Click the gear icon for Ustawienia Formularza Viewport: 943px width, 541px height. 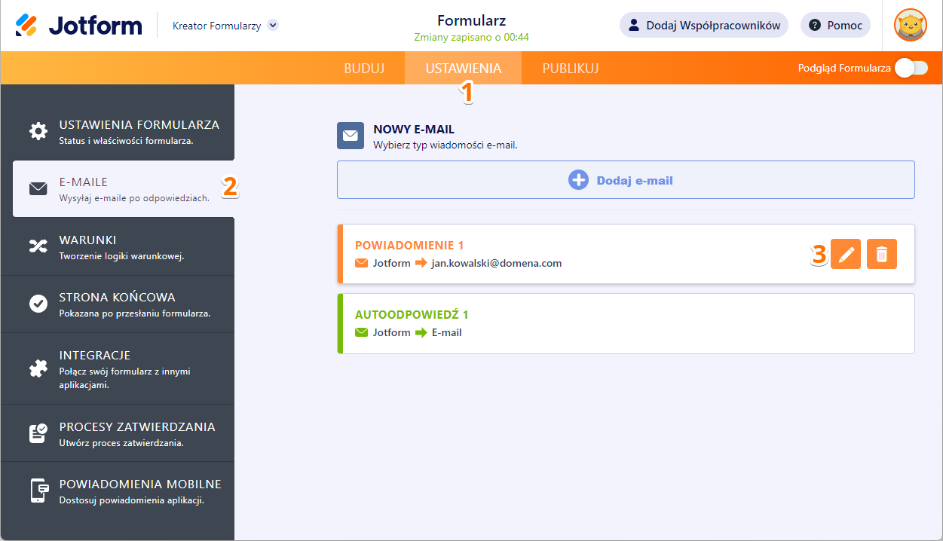[38, 131]
